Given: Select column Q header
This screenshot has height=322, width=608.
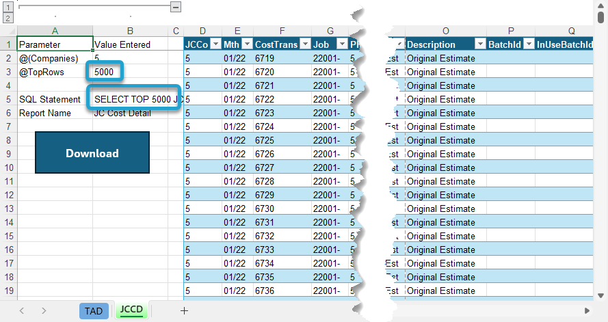Looking at the screenshot, I should (564, 31).
